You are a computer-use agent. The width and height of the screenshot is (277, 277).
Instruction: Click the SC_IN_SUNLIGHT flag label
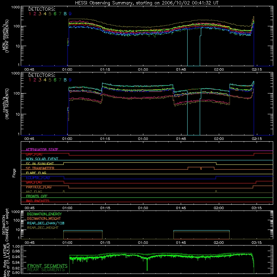point(40,163)
